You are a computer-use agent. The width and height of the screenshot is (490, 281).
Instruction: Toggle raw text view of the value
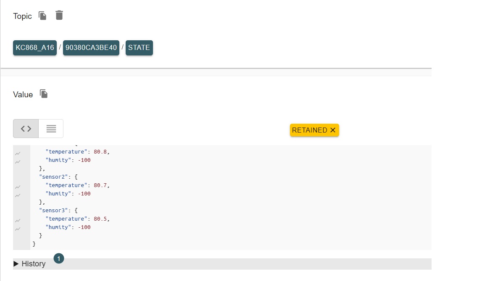pos(51,129)
